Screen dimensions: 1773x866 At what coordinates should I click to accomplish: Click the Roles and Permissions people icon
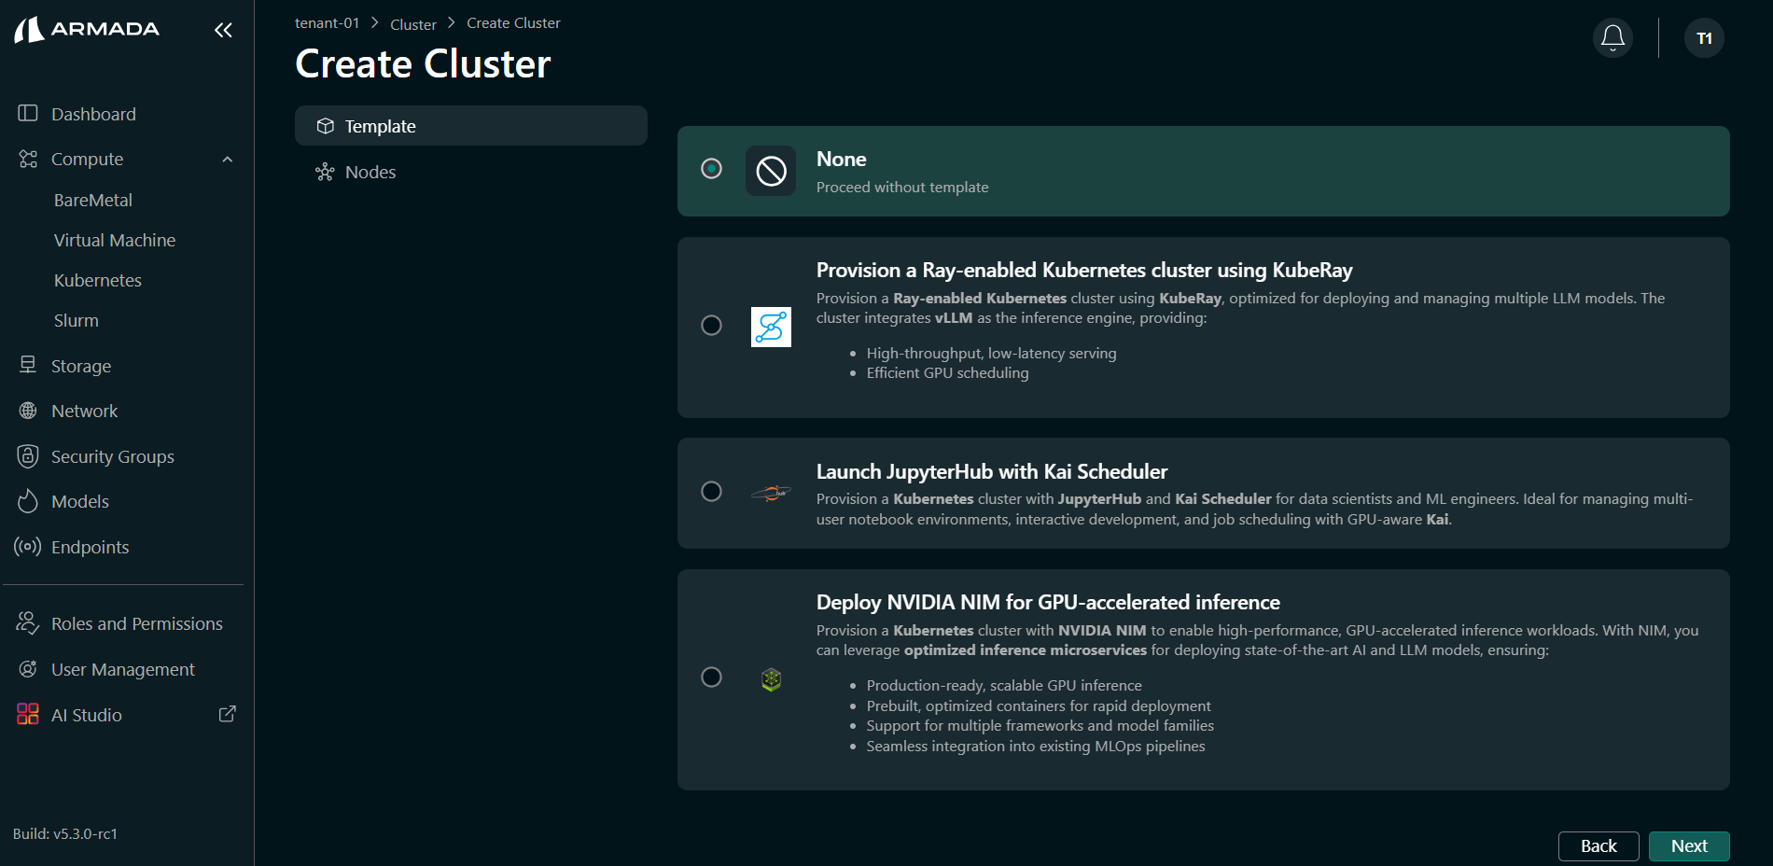(x=28, y=622)
